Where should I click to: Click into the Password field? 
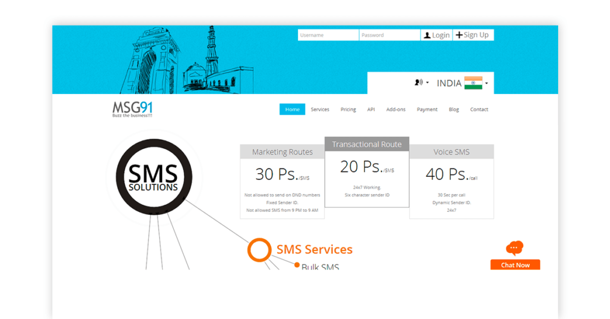pyautogui.click(x=389, y=35)
